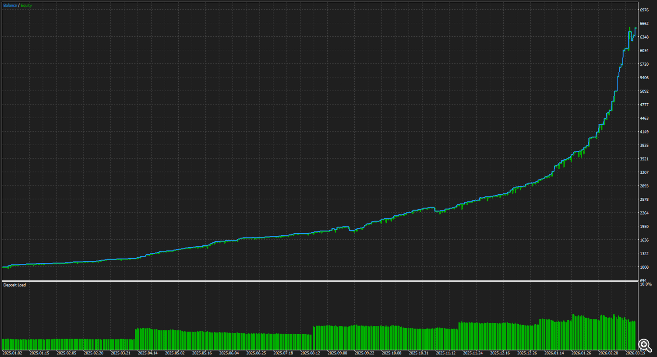Select the 2025.07.18 date label
The image size is (657, 357).
point(283,353)
